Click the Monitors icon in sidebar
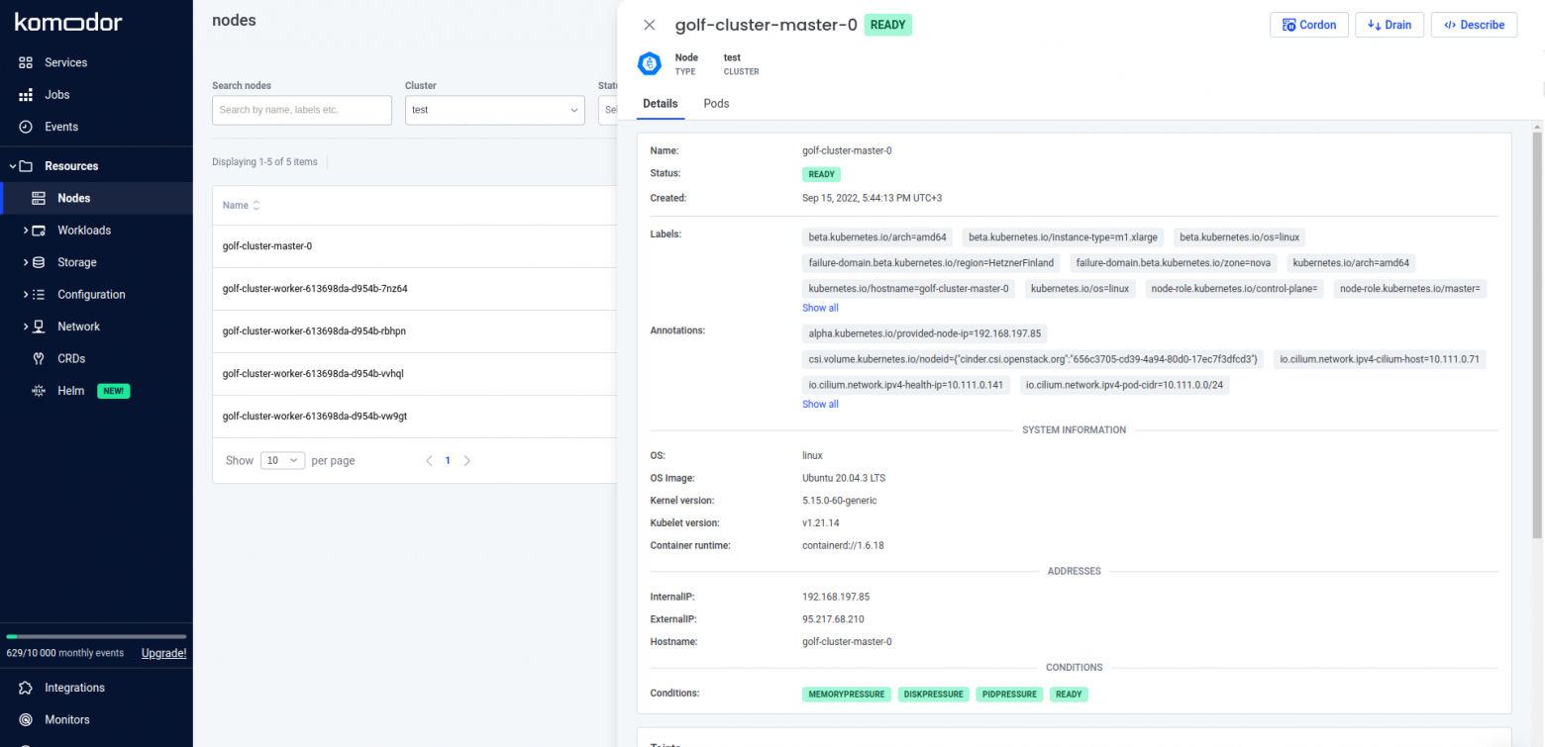The width and height of the screenshot is (1545, 747). [26, 719]
